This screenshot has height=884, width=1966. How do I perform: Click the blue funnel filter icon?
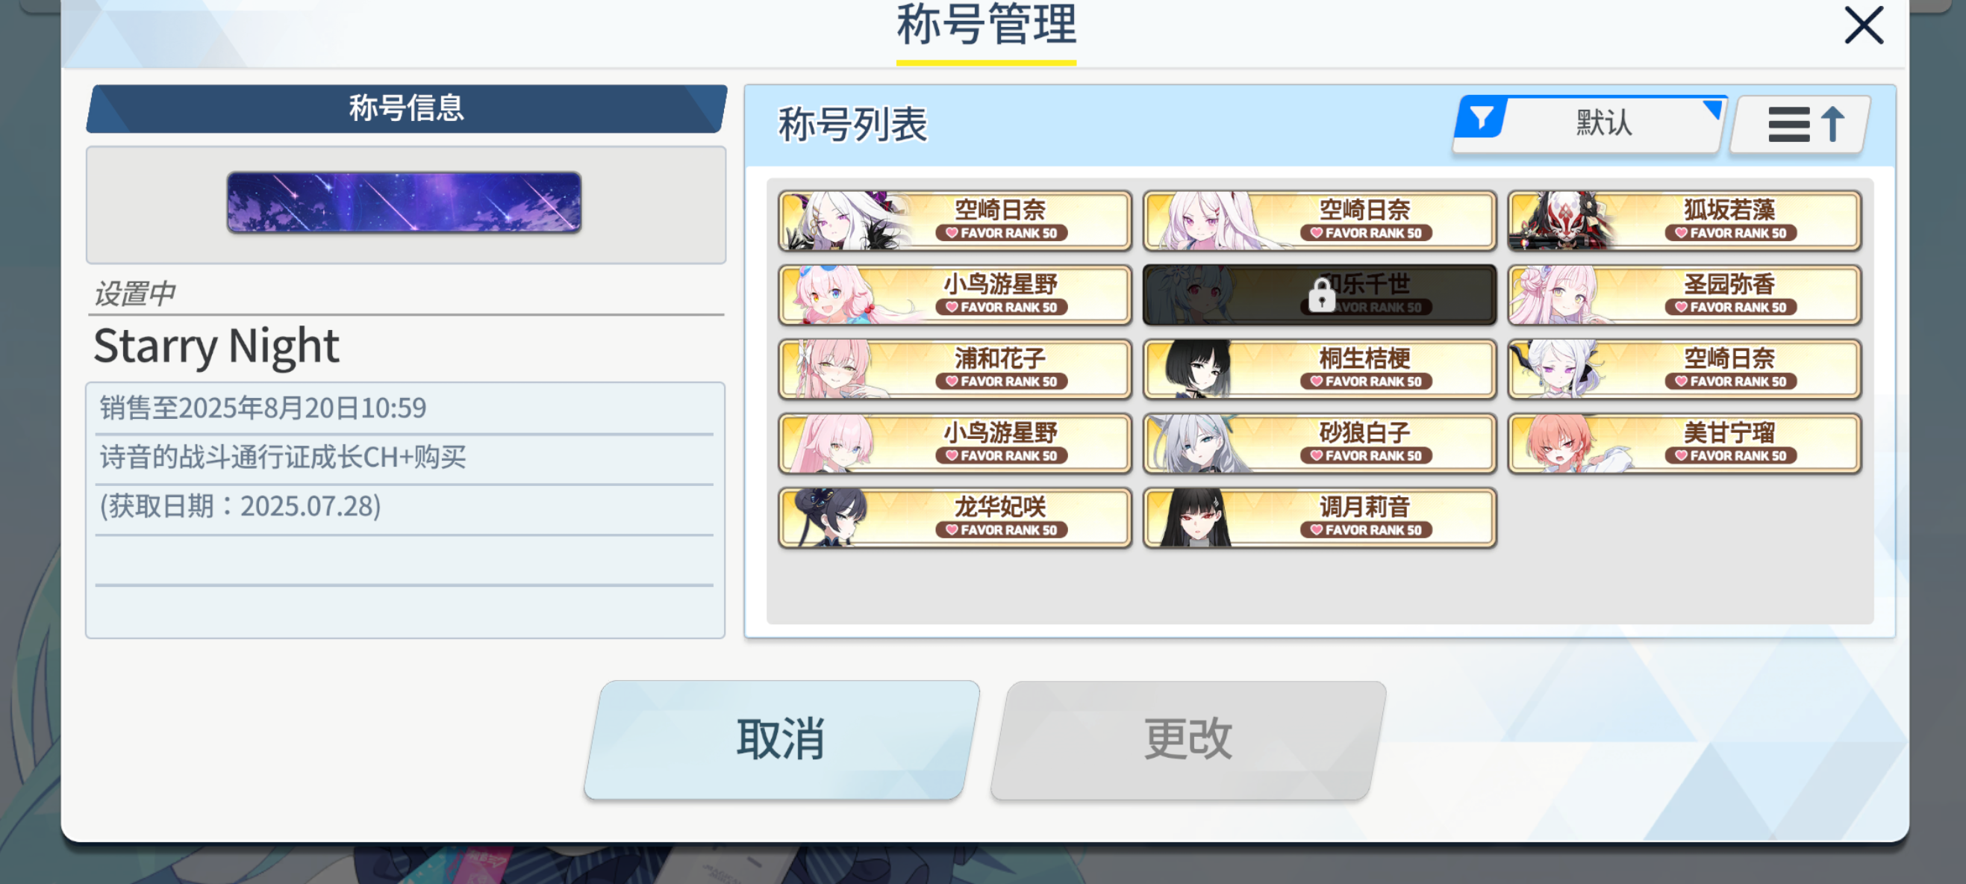(1481, 119)
